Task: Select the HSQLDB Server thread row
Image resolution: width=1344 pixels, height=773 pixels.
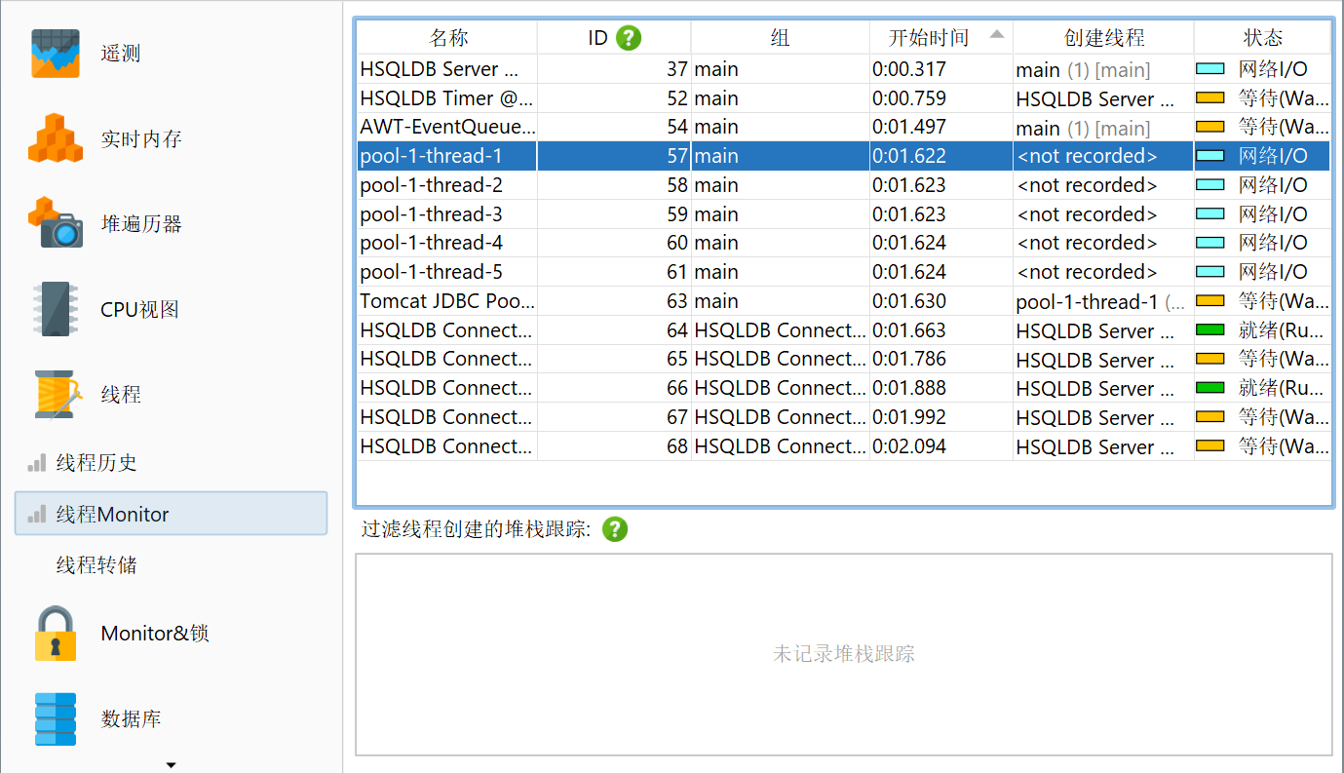Action: (x=844, y=69)
